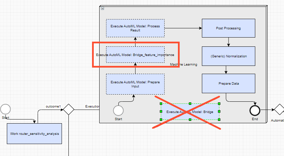Screen dimensions: 284x156
Task: Click the bottom-left green selection handle
Action: pos(161,120)
